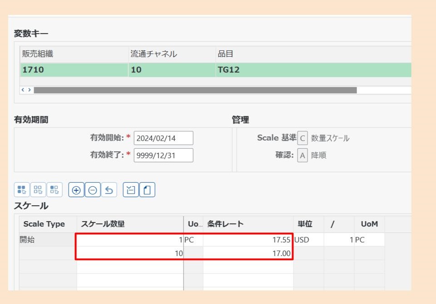This screenshot has height=304, width=436.
Task: Click the insert scale entry icon
Action: pos(130,190)
